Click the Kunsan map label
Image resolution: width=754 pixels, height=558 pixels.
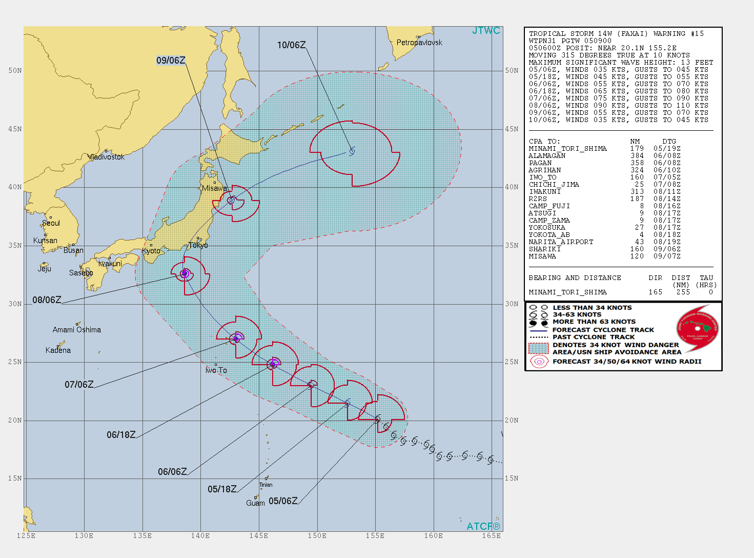46,241
